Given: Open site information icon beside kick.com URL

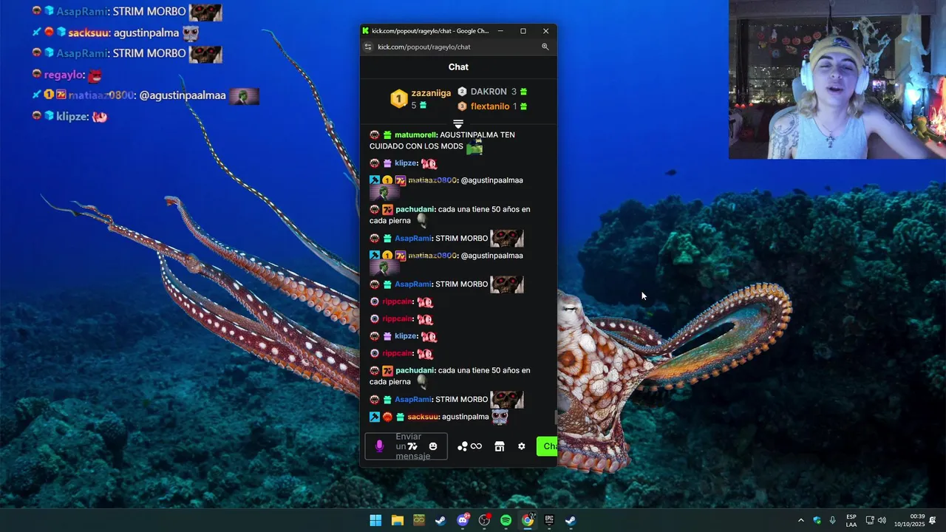Looking at the screenshot, I should (368, 47).
